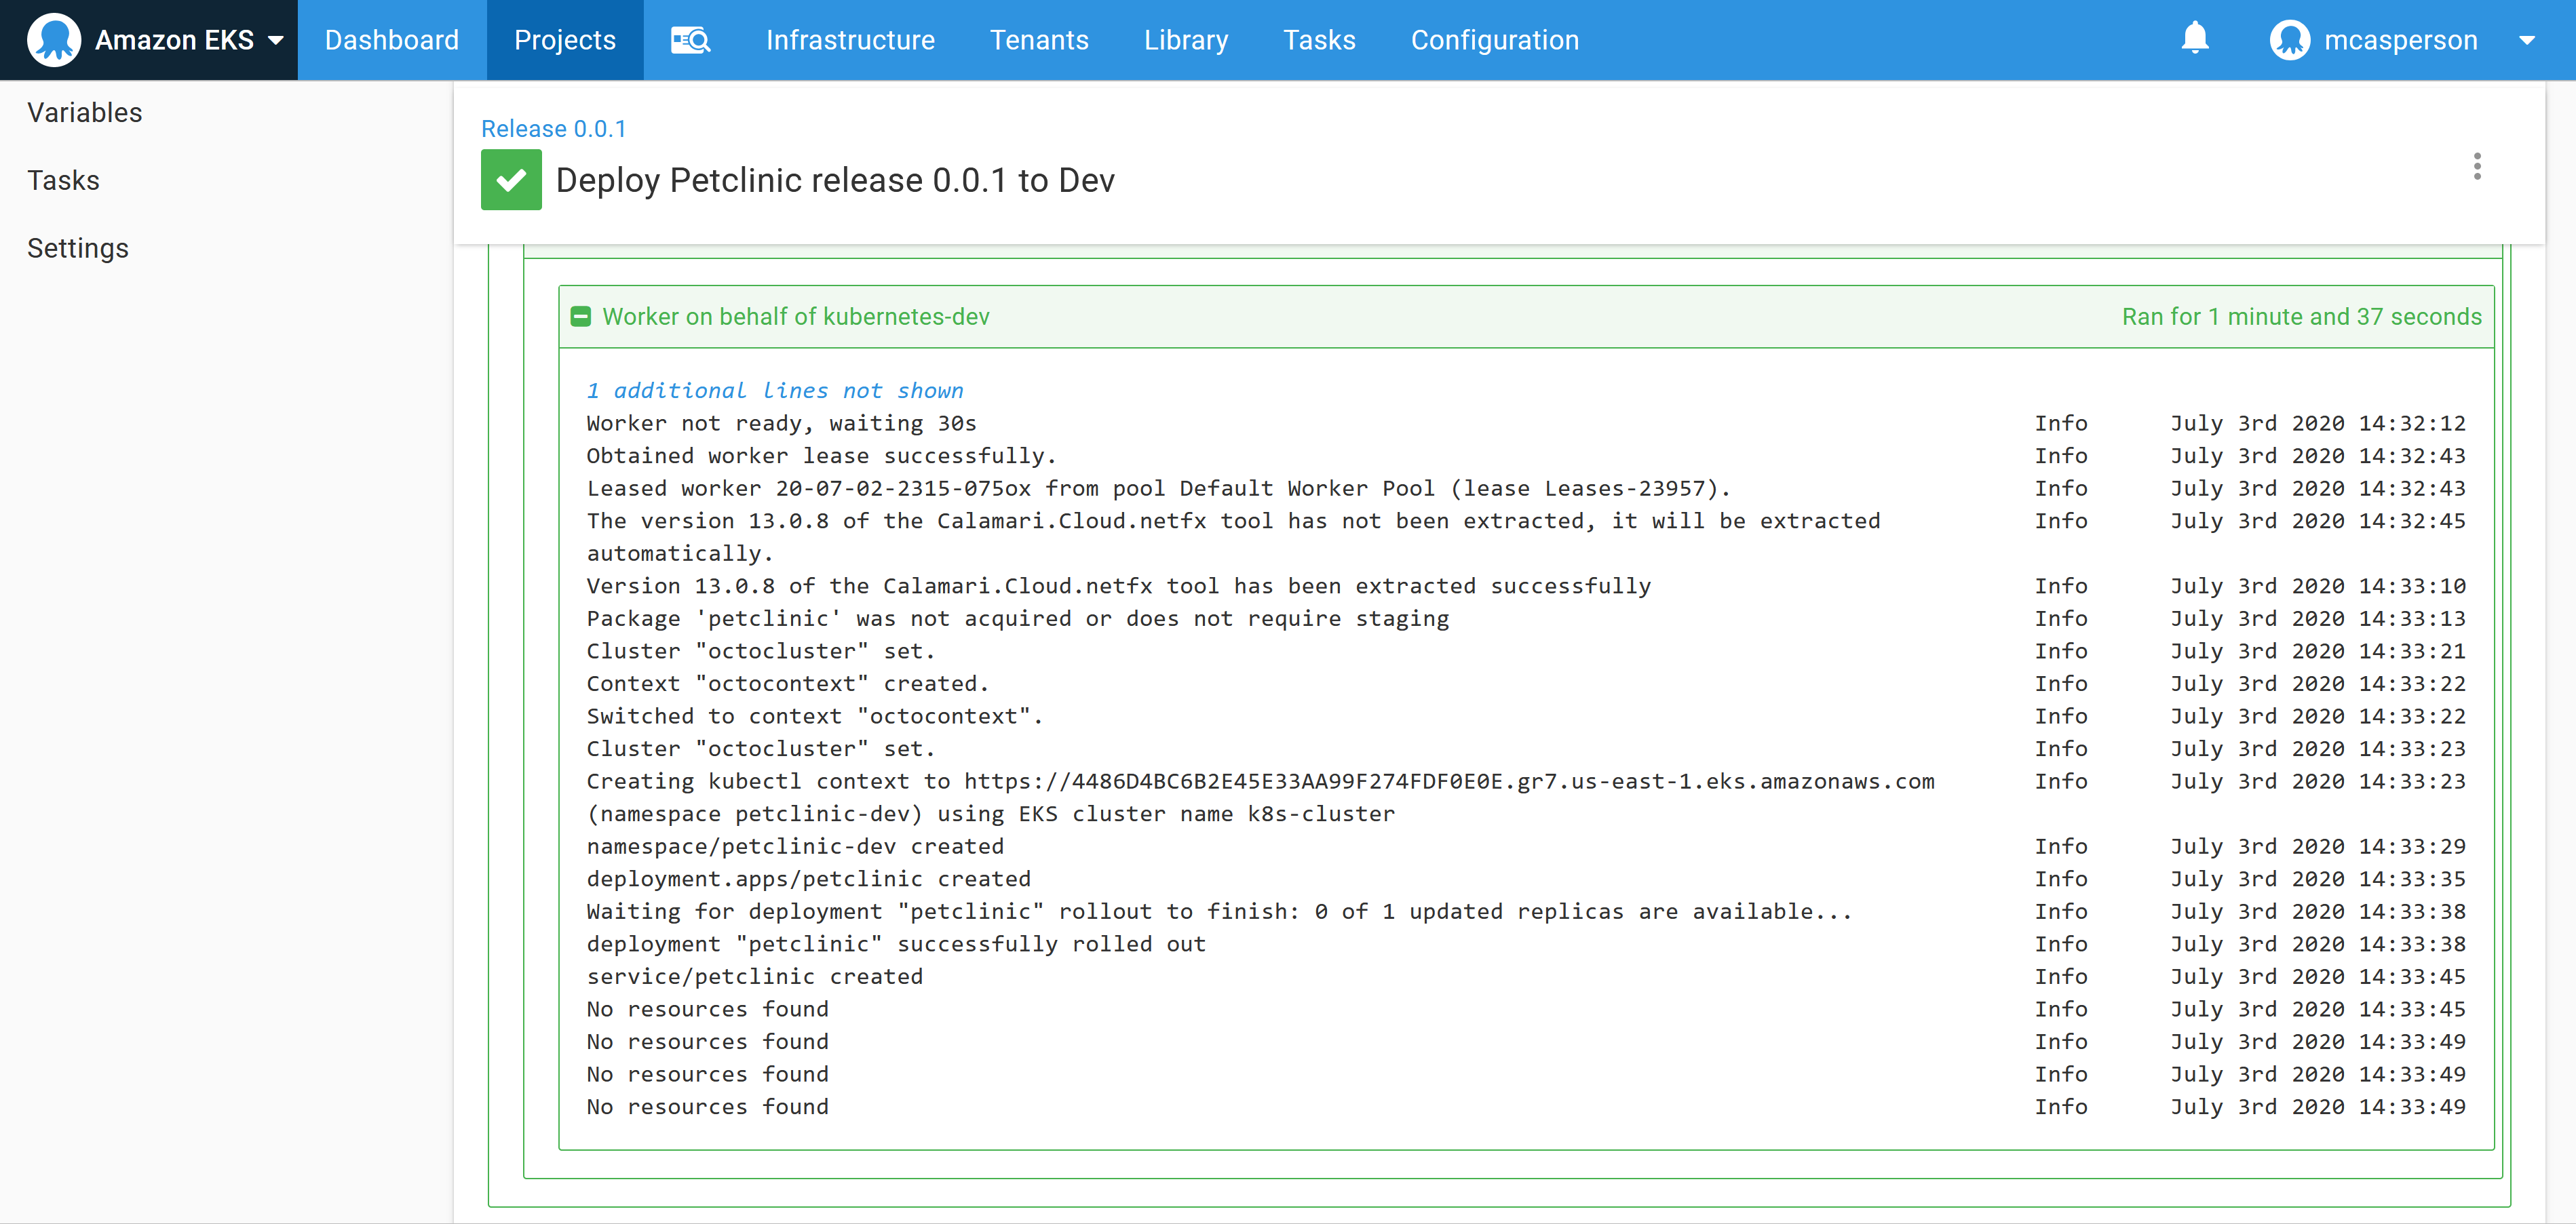
Task: Navigate to Configuration in top bar
Action: pyautogui.click(x=1494, y=40)
